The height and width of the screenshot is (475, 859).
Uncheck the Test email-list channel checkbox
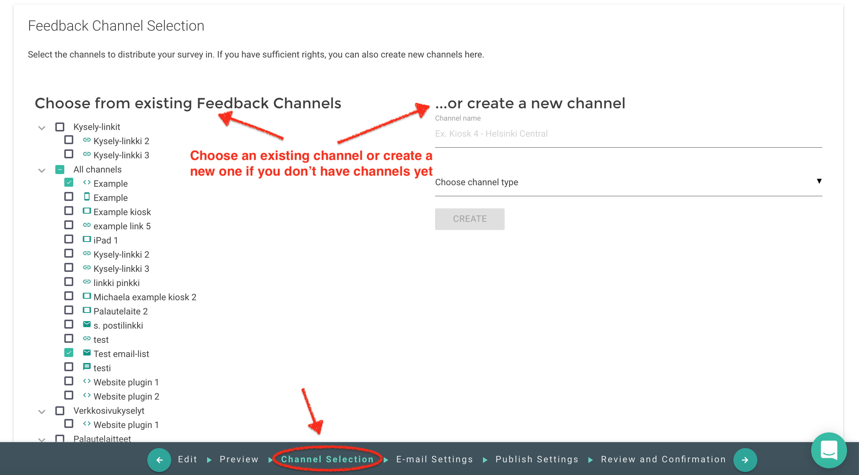69,353
